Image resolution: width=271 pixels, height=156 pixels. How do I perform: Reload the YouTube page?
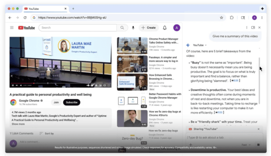tap(25, 18)
